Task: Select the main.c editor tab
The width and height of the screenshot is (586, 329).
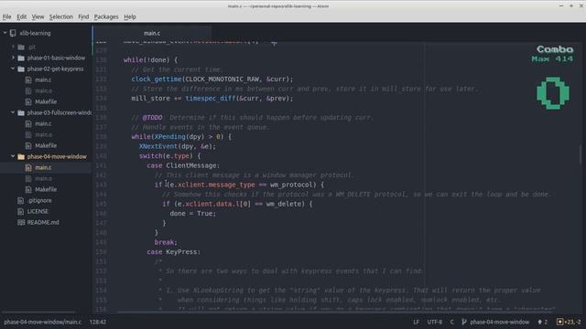Action: coord(152,33)
